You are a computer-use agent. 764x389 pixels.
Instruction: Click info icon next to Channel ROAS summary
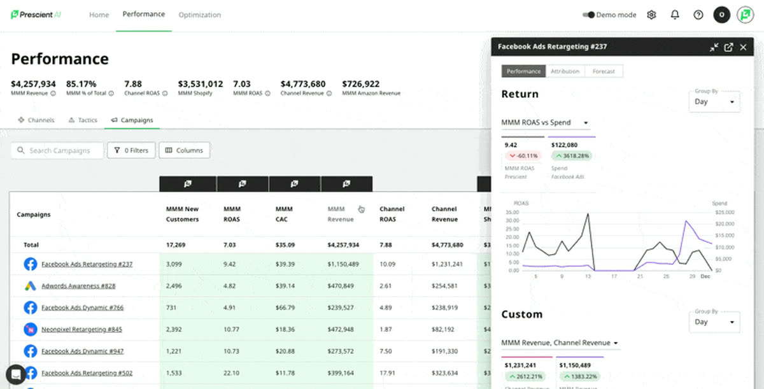[x=165, y=94]
